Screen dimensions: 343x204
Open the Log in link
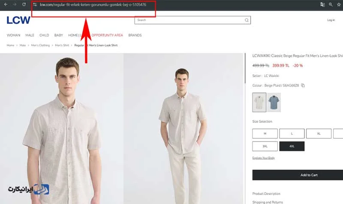(x=331, y=20)
